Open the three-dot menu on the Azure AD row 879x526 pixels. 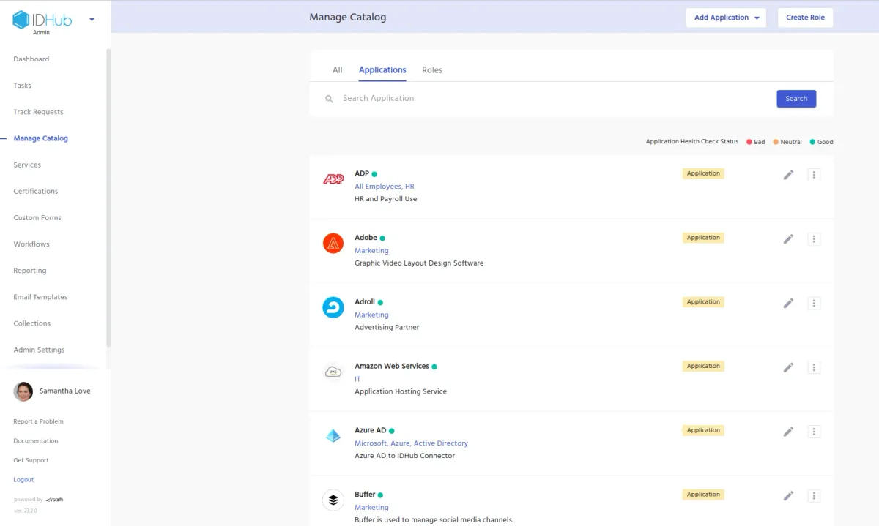tap(814, 431)
